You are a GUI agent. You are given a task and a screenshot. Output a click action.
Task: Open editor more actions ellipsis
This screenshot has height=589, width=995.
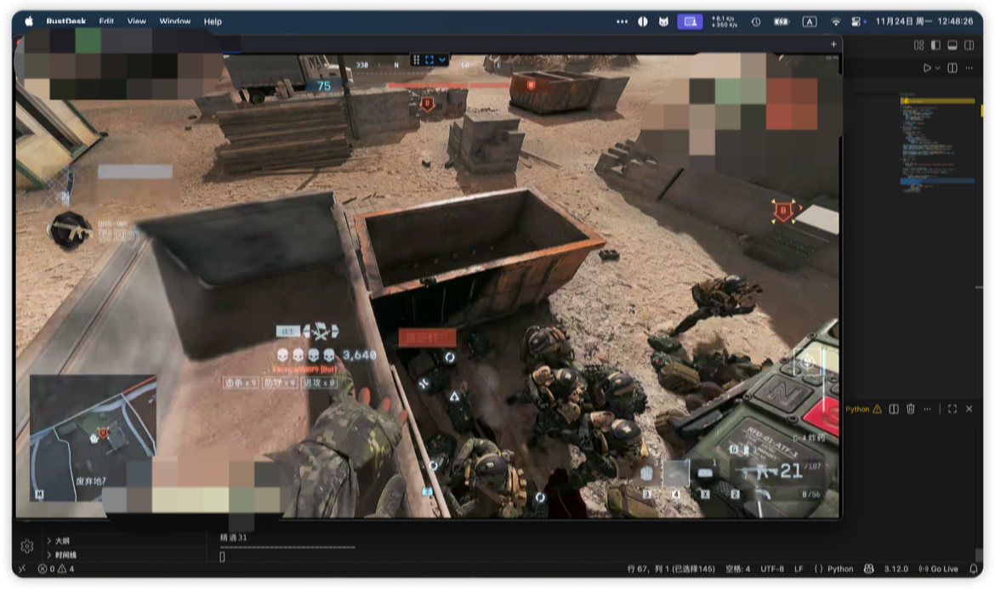coord(969,68)
